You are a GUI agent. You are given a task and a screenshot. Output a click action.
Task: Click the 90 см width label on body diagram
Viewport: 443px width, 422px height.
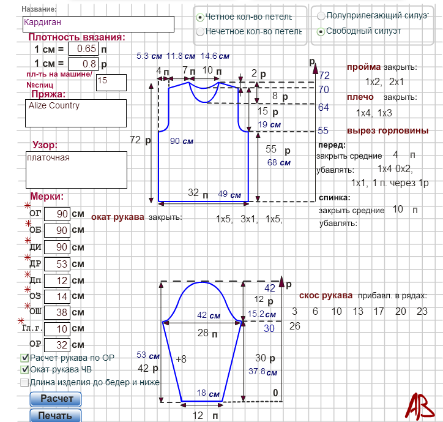181,141
